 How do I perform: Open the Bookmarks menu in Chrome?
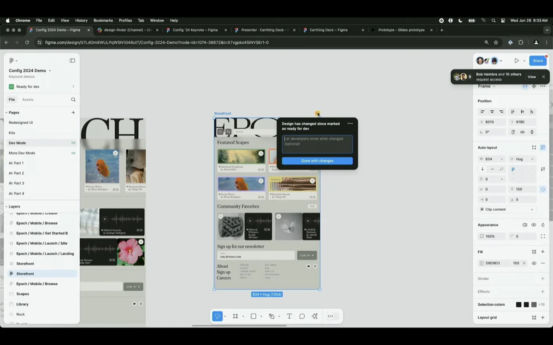103,20
